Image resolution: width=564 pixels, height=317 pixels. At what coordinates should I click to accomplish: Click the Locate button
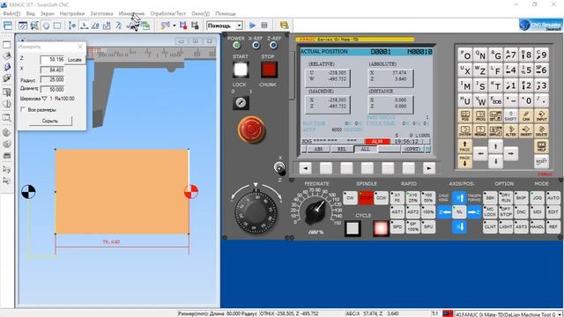[74, 60]
